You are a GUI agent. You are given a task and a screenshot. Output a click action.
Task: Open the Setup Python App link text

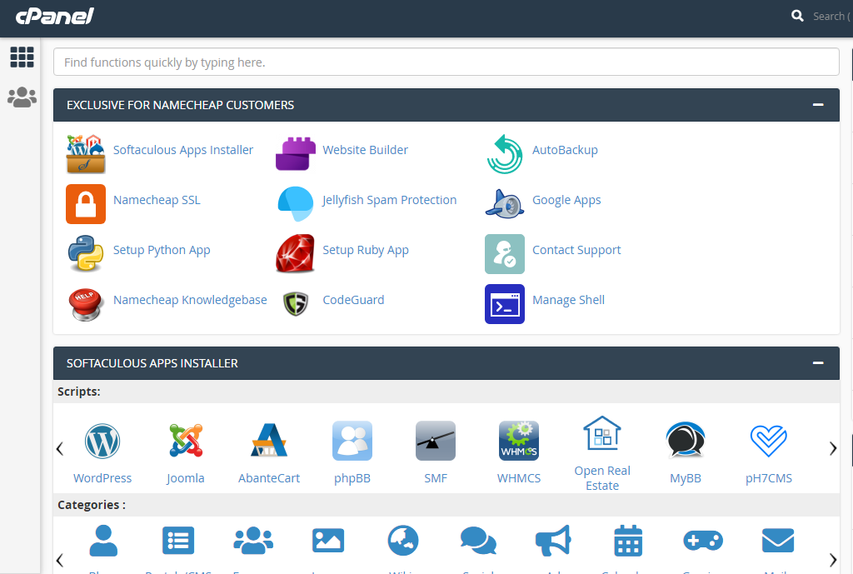tap(162, 250)
